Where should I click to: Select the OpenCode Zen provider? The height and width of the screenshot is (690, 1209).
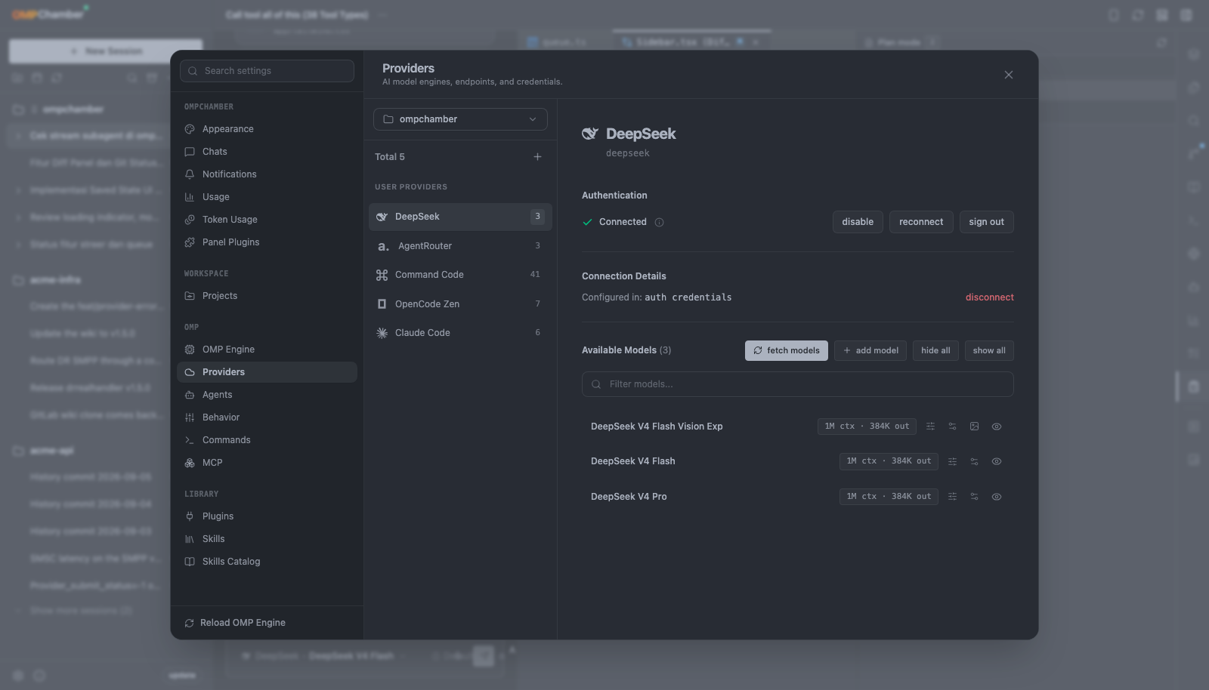[460, 304]
